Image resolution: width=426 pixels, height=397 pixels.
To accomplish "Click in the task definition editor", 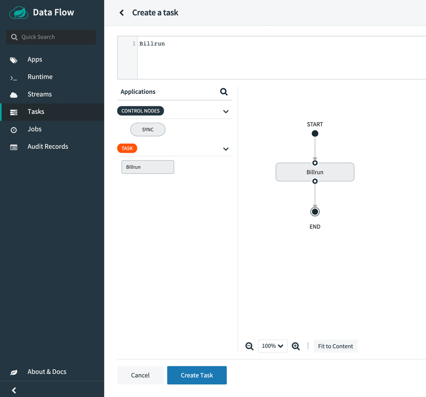I will pyautogui.click(x=282, y=58).
